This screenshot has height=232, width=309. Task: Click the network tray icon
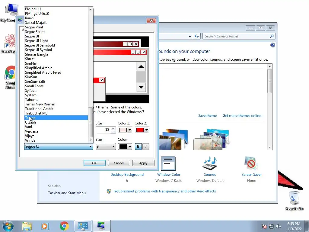pyautogui.click(x=271, y=226)
